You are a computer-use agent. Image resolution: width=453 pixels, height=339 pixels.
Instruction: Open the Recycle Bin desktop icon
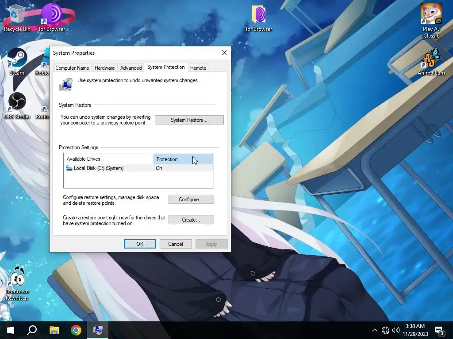click(x=17, y=18)
